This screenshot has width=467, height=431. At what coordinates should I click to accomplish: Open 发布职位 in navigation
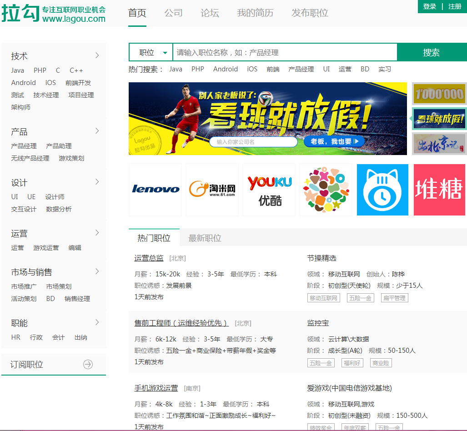(310, 13)
